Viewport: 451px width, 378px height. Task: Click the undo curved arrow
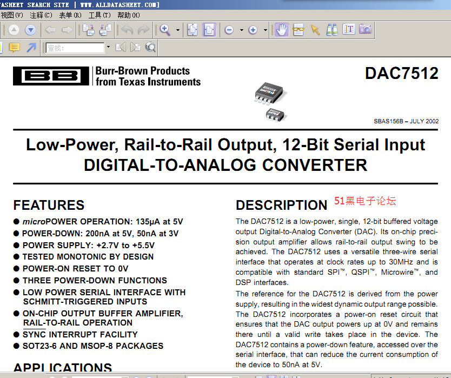coord(127,30)
